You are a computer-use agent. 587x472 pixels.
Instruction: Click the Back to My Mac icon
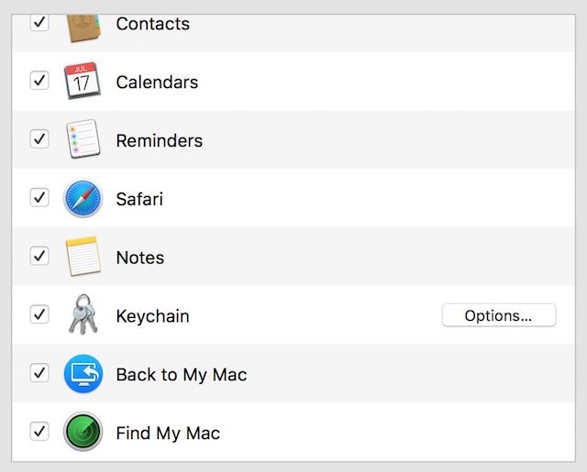point(83,374)
